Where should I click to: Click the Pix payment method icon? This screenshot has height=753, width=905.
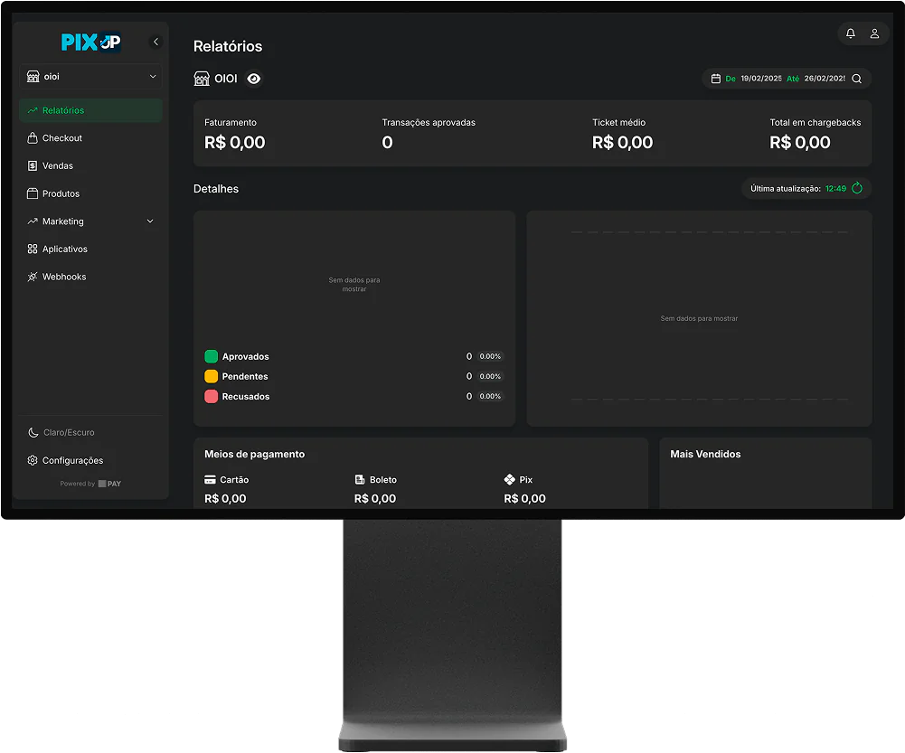510,479
